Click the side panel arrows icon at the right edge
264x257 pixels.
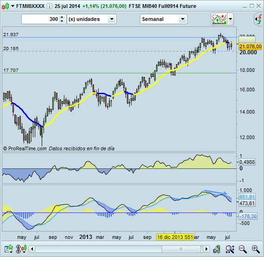(x=259, y=19)
